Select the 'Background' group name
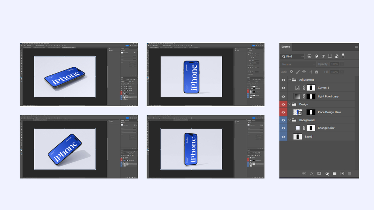This screenshot has height=210, width=374. [307, 120]
